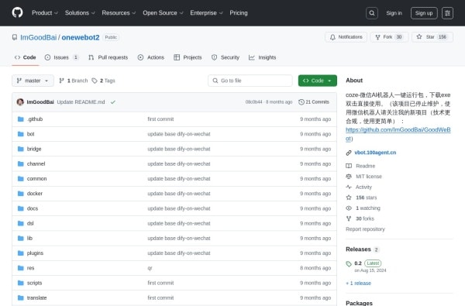Open the GitHub homepage logo
Viewport: 465px width, 306px height.
[17, 12]
